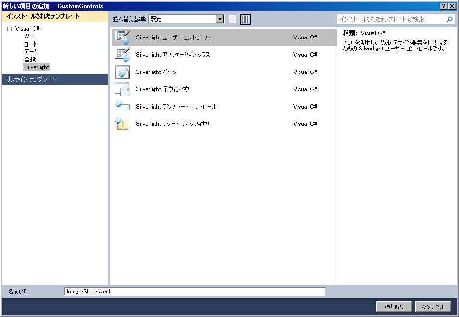Select the Web category

coord(29,37)
